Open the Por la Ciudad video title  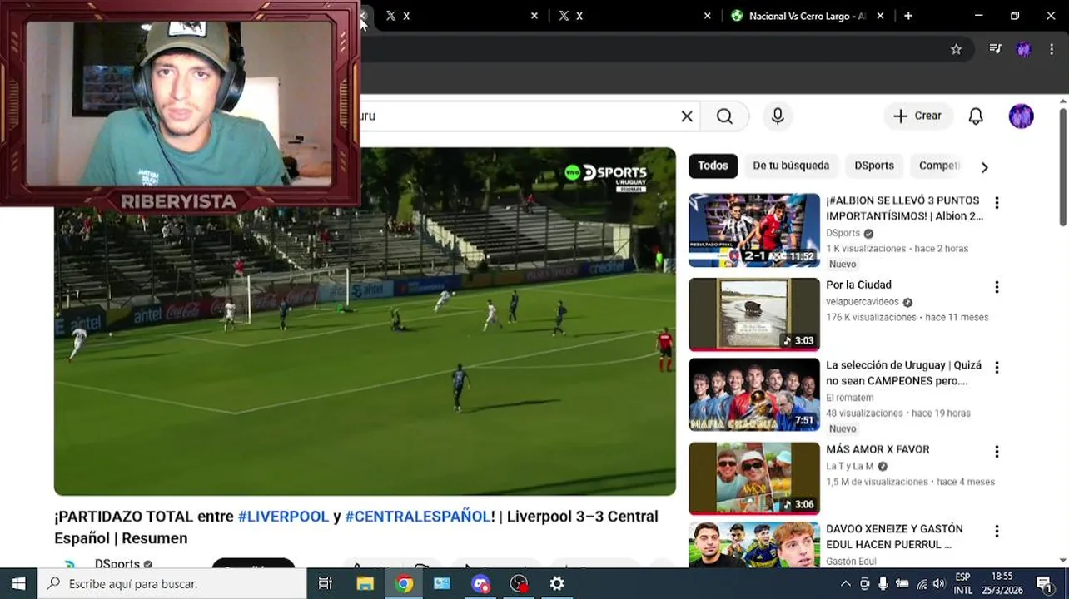[858, 285]
